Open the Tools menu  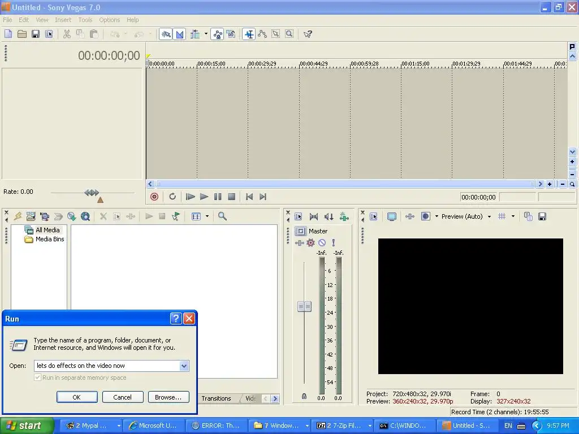(85, 20)
